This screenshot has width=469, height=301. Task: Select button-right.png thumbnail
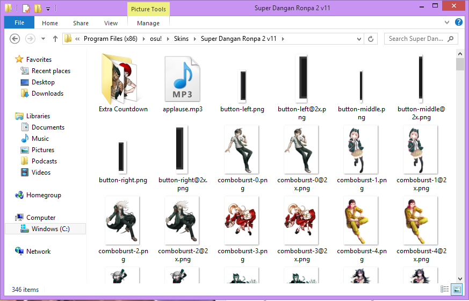click(121, 157)
